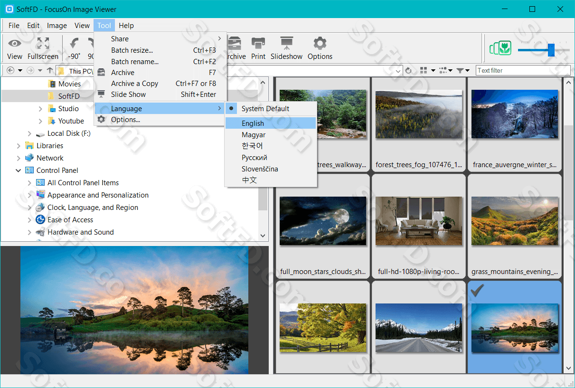Rotate image -90° with the toolbar arrow

point(74,44)
